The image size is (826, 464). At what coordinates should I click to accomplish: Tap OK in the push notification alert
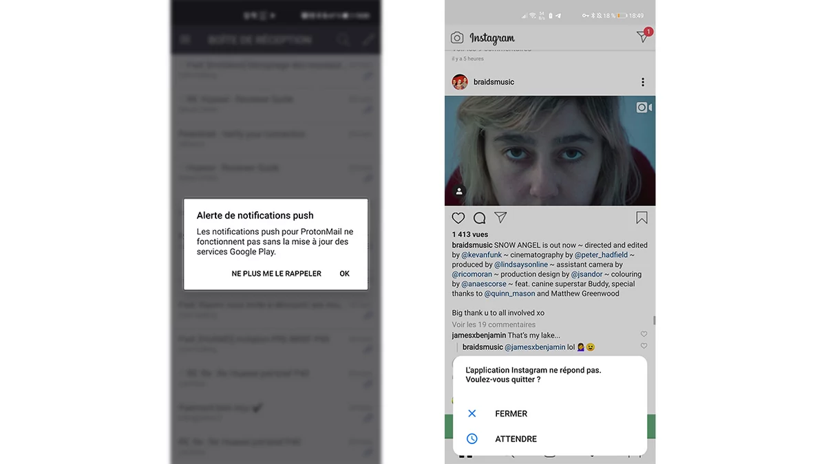(x=344, y=274)
